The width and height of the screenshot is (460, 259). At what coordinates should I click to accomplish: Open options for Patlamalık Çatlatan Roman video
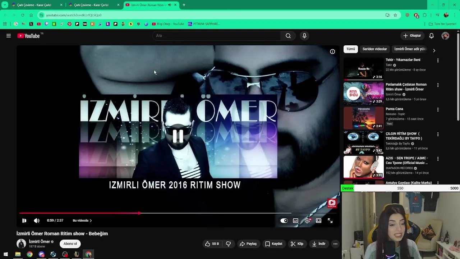[x=438, y=85]
